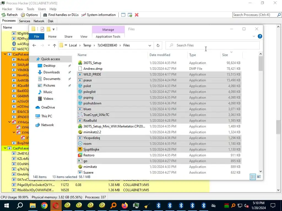Open Desktop in navigation pane
The height and width of the screenshot is (211, 282).
49,66
